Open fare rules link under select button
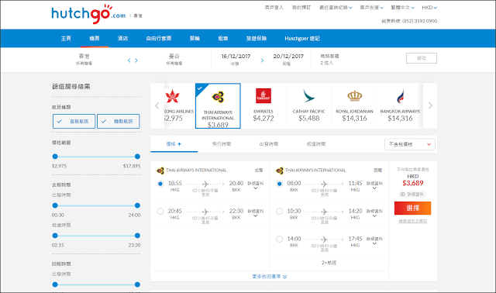This screenshot has width=496, height=293. click(412, 221)
